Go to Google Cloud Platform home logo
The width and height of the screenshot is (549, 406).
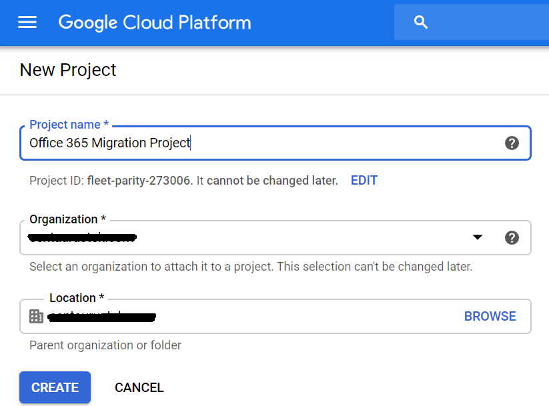(x=155, y=23)
